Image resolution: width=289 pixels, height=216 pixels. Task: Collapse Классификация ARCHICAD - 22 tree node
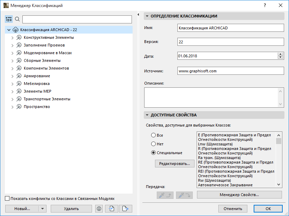(x=9, y=30)
